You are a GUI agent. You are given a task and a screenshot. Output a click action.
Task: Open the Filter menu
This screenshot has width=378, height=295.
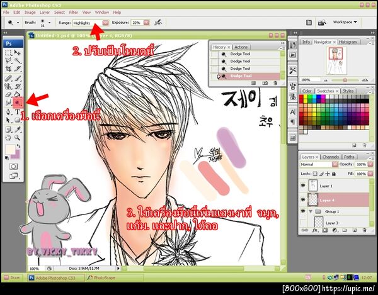click(73, 13)
